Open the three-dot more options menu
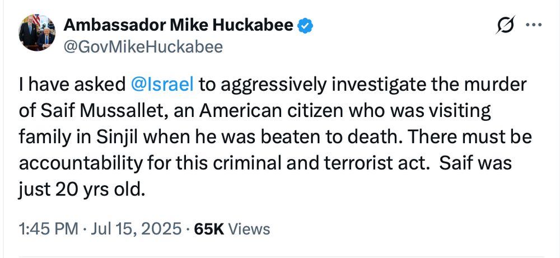Image resolution: width=560 pixels, height=258 pixels. tap(534, 25)
